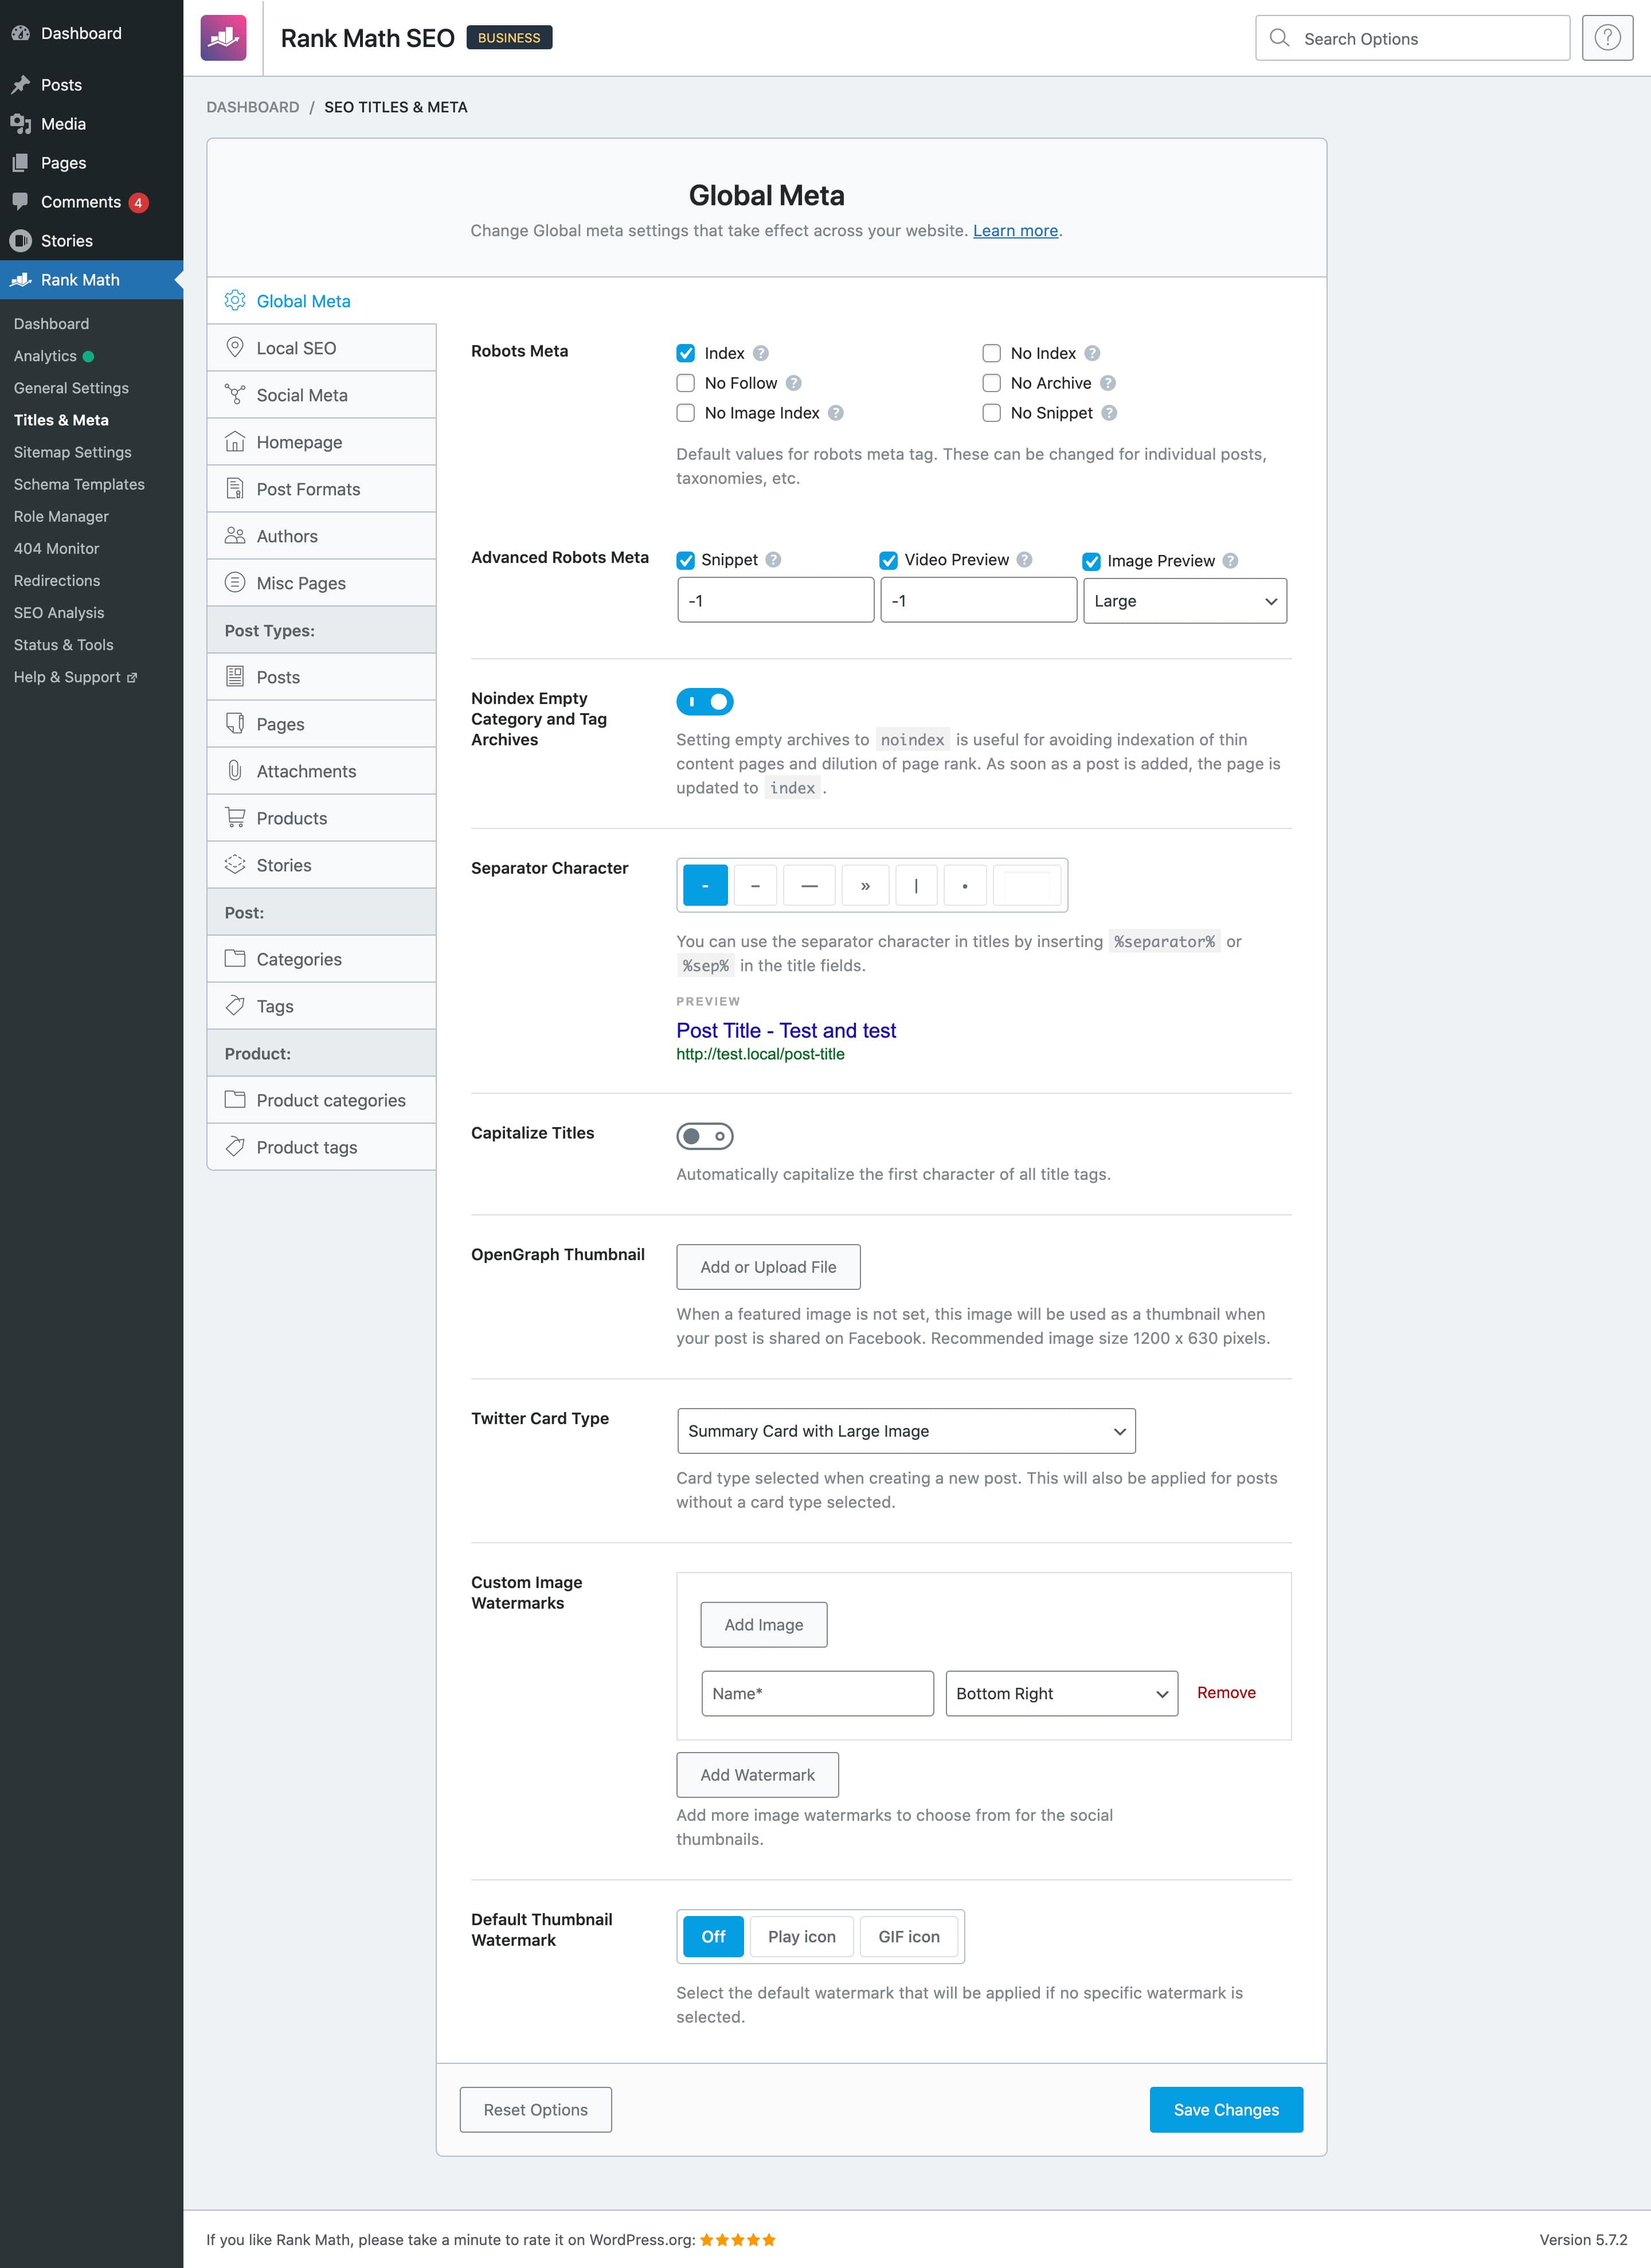Enable the Capitalize Titles toggle

[705, 1136]
